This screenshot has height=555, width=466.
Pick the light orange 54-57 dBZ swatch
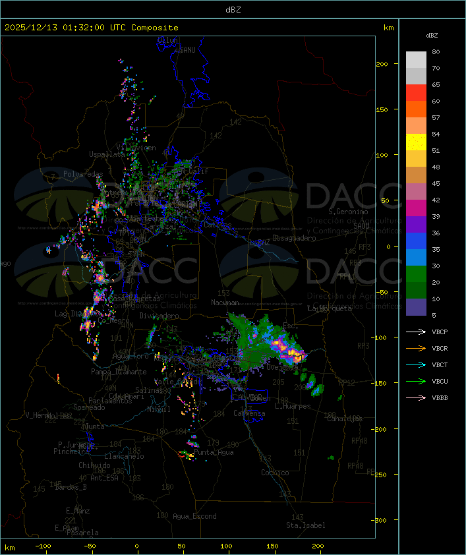pos(416,126)
